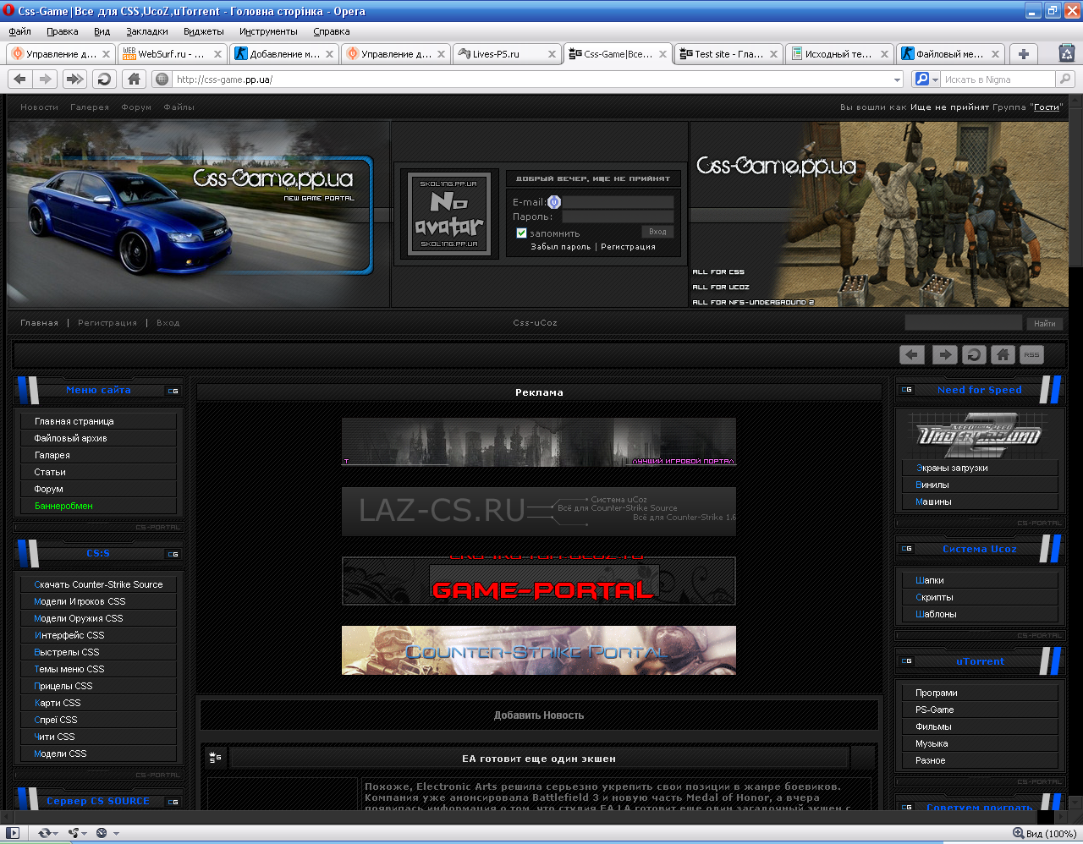Close the Test site tab
This screenshot has width=1083, height=844.
pyautogui.click(x=773, y=54)
